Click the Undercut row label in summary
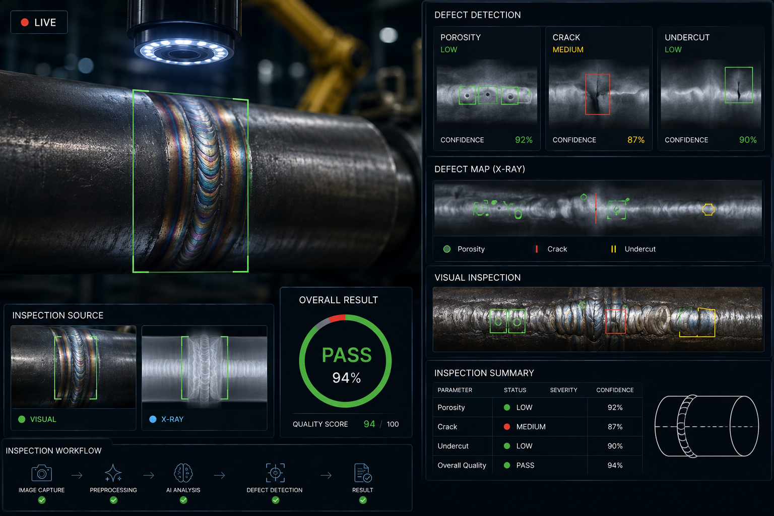Image resolution: width=774 pixels, height=516 pixels. point(453,446)
